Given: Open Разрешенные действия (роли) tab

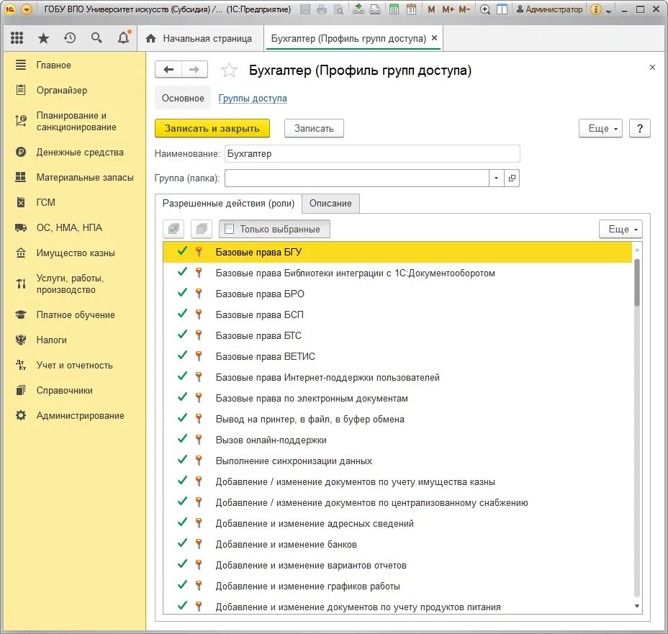Looking at the screenshot, I should pos(228,204).
